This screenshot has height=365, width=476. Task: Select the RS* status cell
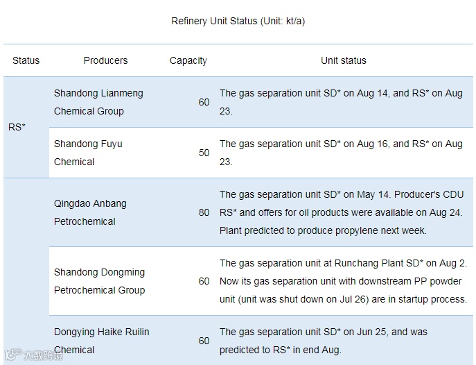coord(17,127)
